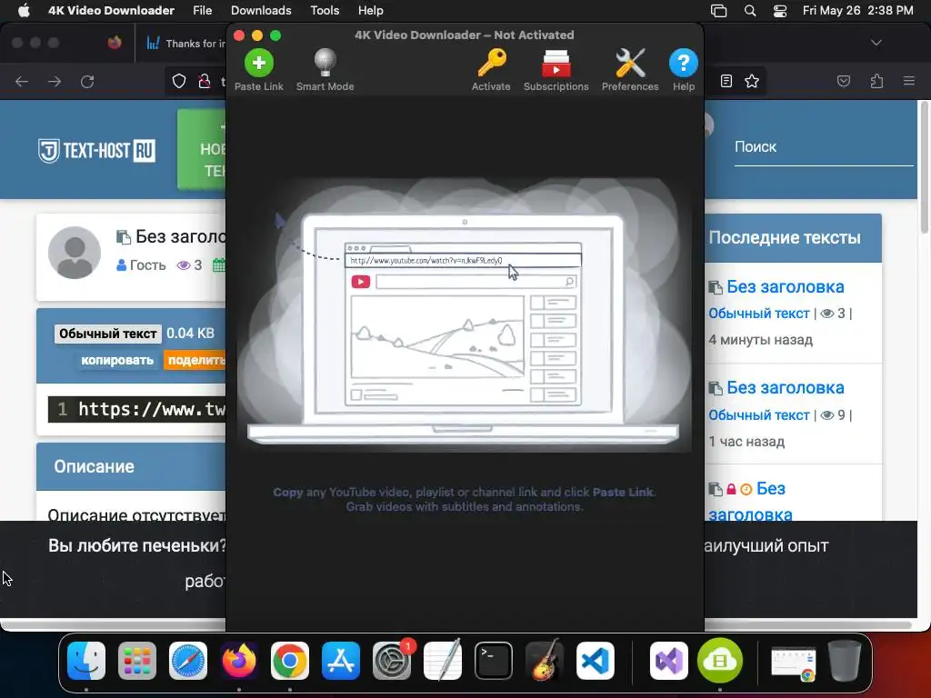931x698 pixels.
Task: Open Firefox hamburger application menu
Action: pyautogui.click(x=909, y=81)
